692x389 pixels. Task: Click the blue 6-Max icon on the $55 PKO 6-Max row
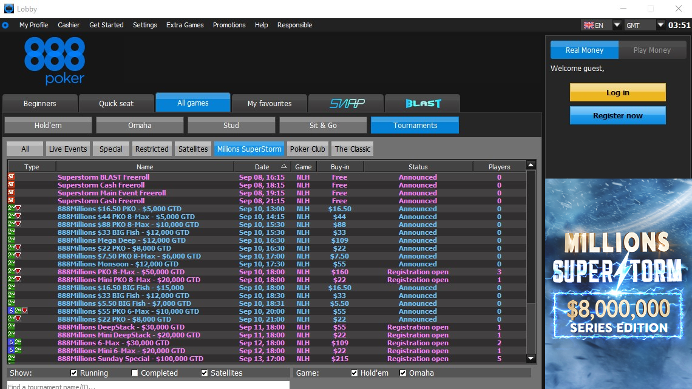coord(11,311)
